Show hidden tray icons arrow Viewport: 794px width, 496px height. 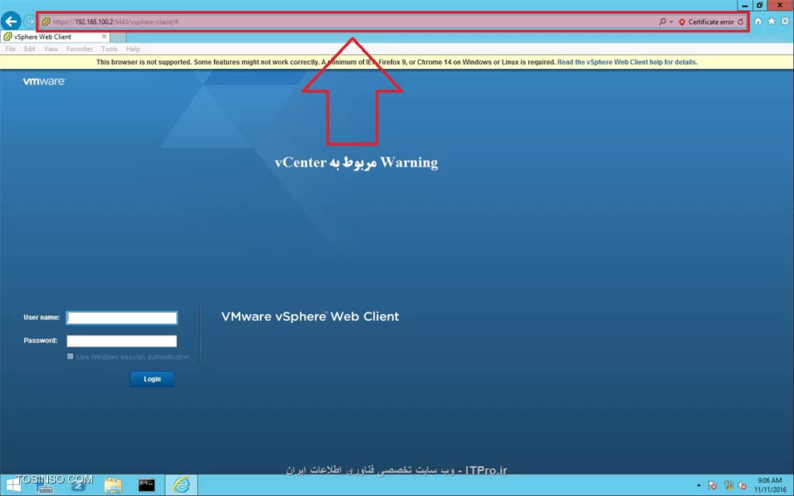(x=699, y=485)
